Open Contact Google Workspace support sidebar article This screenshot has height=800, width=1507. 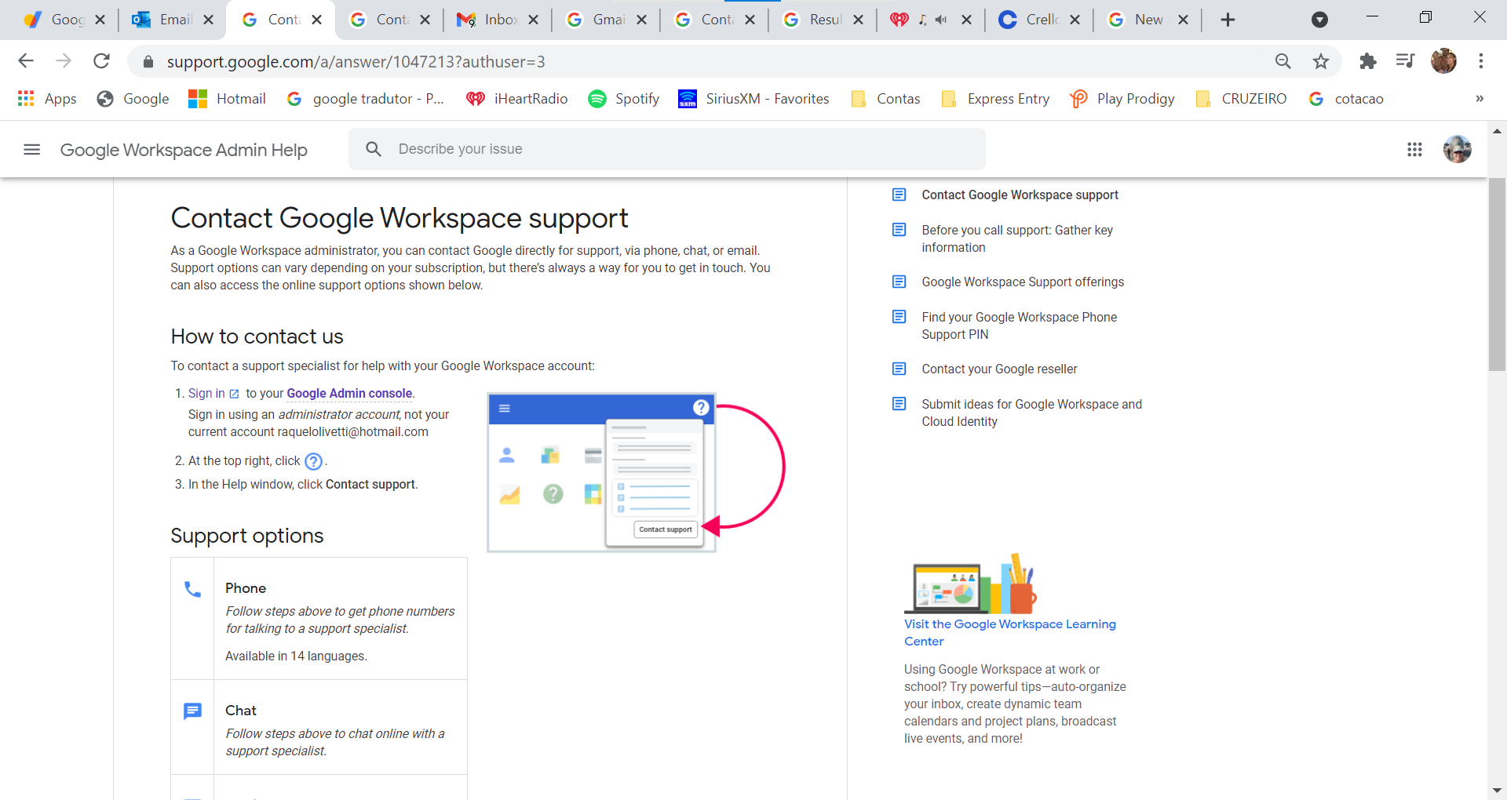1020,195
